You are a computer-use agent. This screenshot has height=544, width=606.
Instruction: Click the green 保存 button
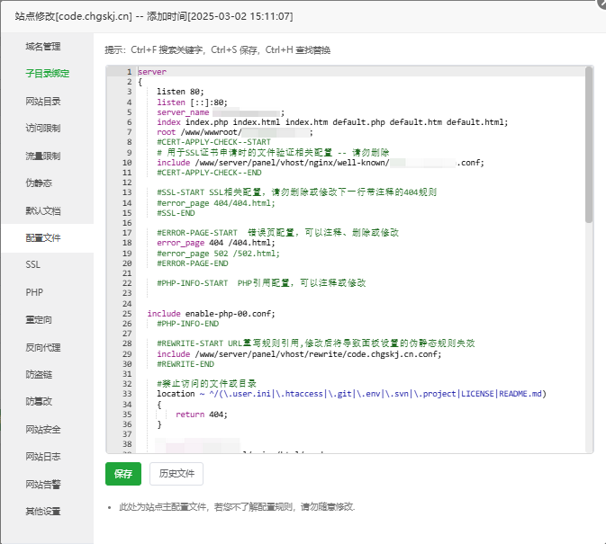(123, 474)
